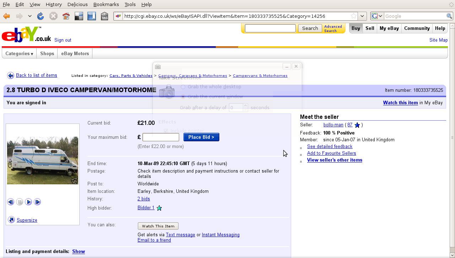Increase the screenshot delay seconds
Screen dimensions: 455x258
(245, 106)
